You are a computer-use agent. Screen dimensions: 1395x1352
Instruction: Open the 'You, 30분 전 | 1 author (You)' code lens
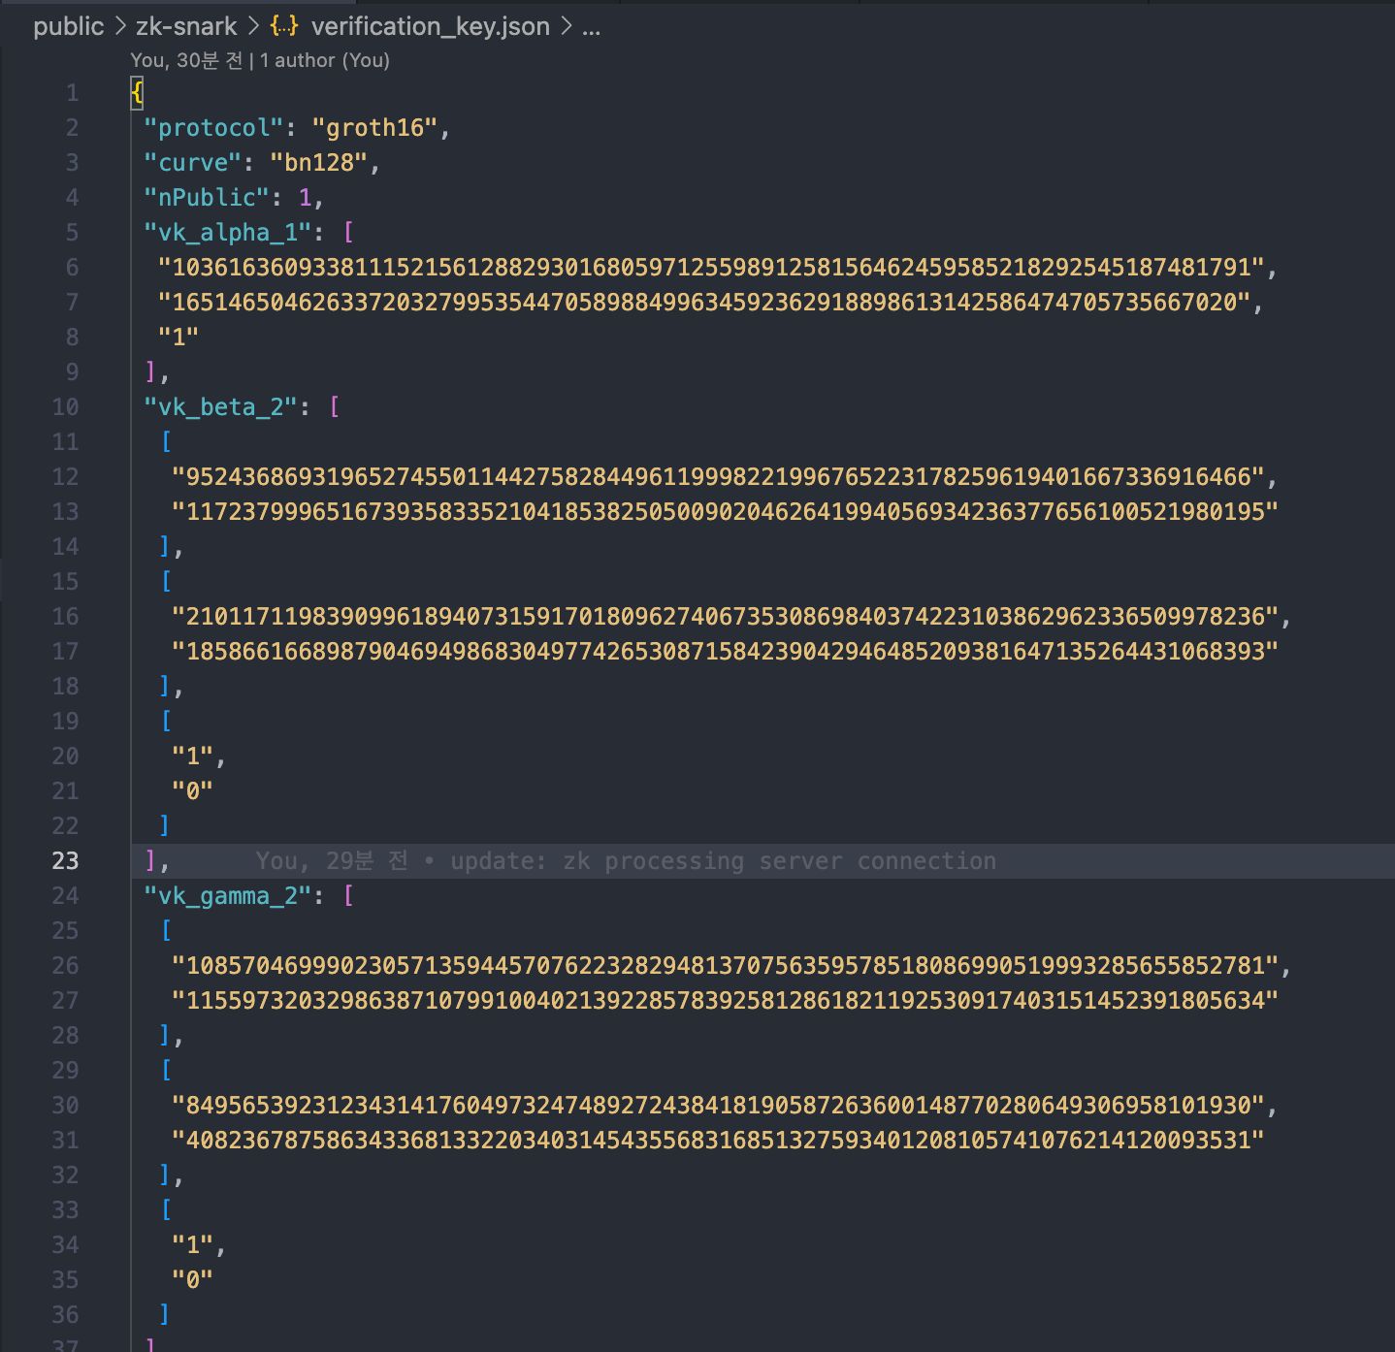coord(260,60)
